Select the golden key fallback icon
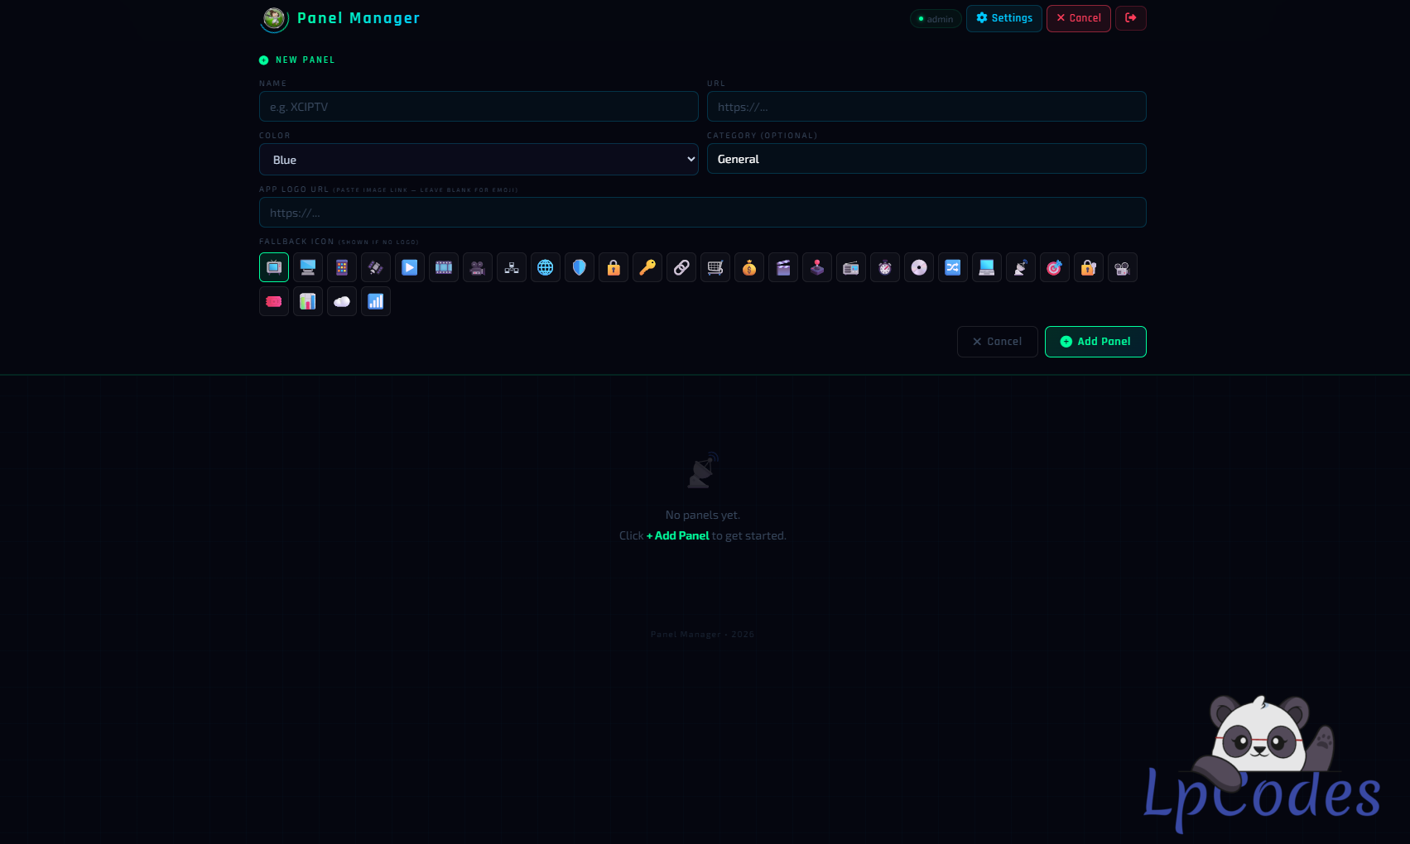1410x844 pixels. point(647,267)
